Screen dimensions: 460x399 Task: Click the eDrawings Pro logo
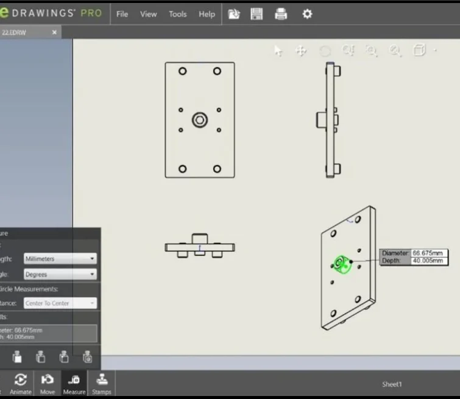click(51, 13)
